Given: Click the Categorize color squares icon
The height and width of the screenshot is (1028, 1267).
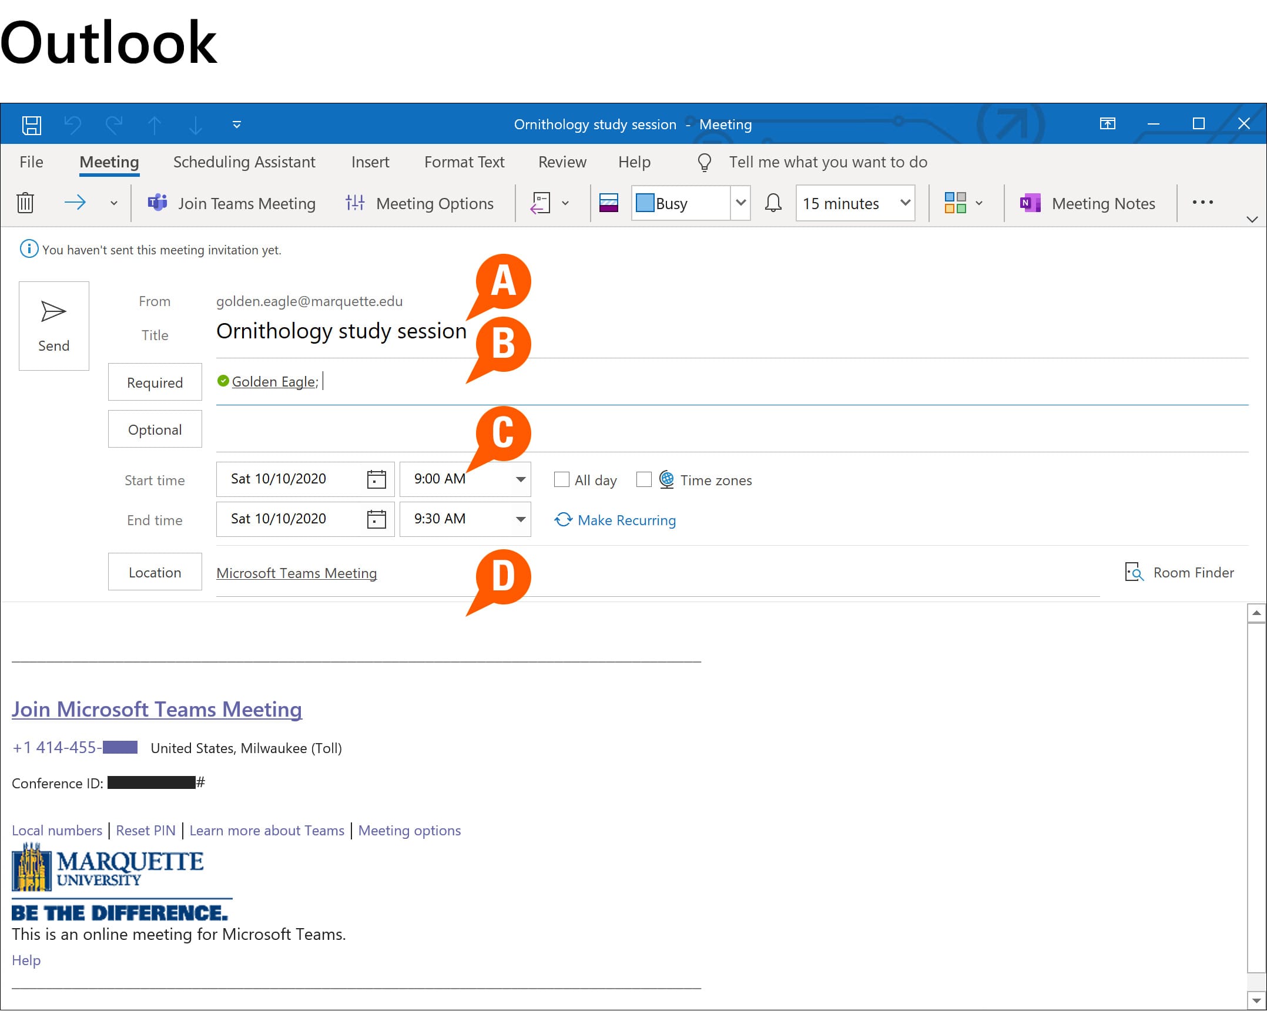Looking at the screenshot, I should (955, 203).
